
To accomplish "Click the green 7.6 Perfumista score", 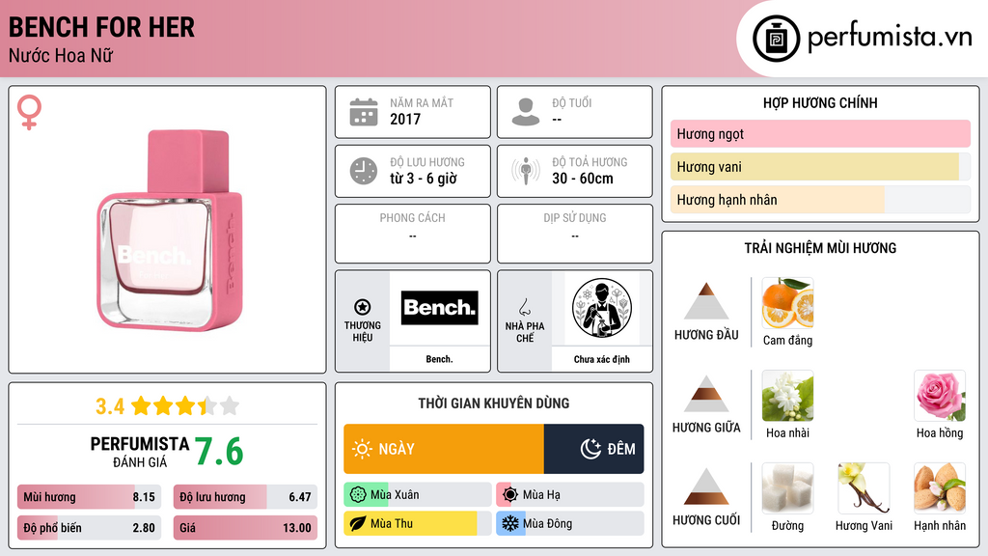I will [x=219, y=452].
